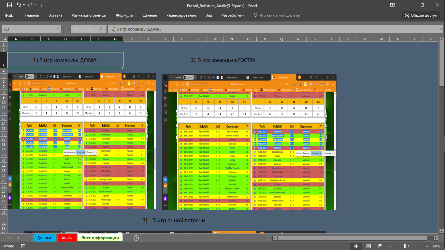Open the Формулы ribbon tab
Viewport: 445px width, 250px height.
point(125,15)
